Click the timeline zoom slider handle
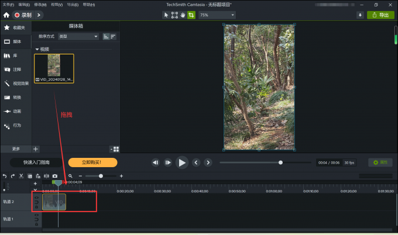This screenshot has height=235, width=398. point(101,176)
